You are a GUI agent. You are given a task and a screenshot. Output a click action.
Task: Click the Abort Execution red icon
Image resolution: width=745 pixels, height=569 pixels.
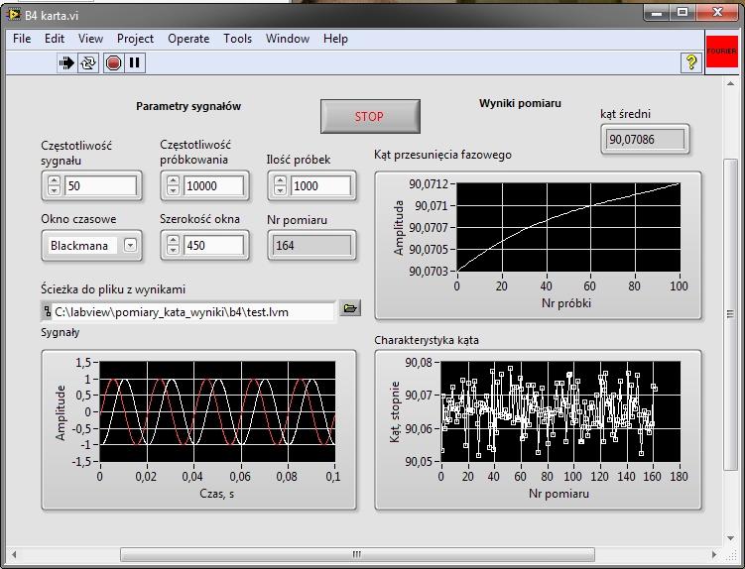tap(113, 62)
